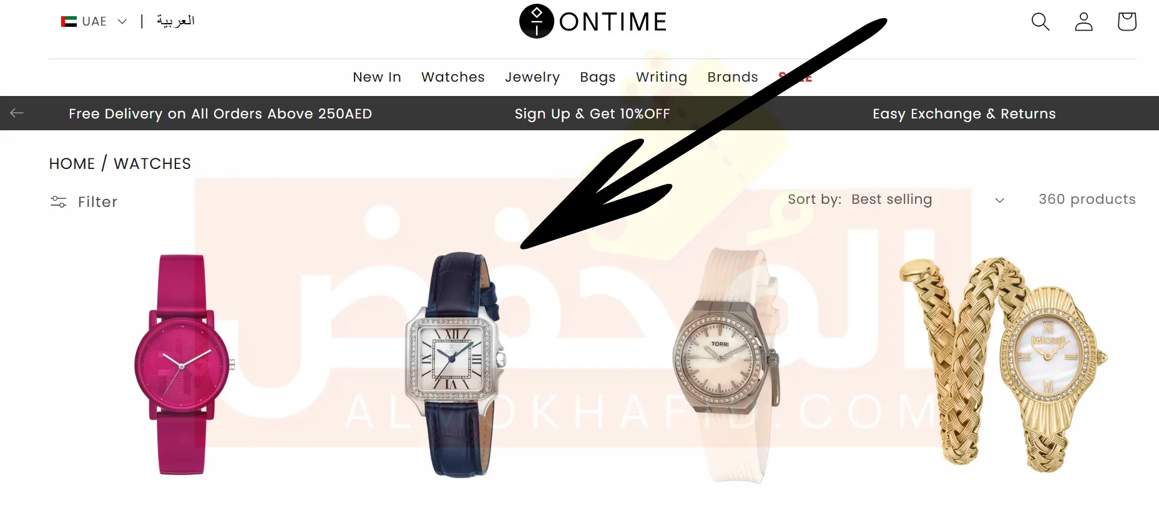The height and width of the screenshot is (518, 1159).
Task: Click the ONTIME logo
Action: 593,22
